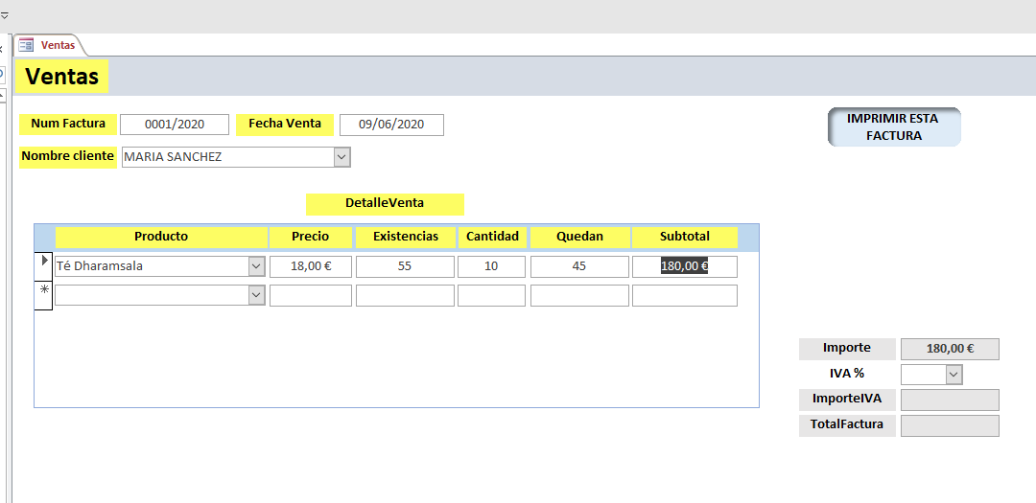Select the Cantidad field showing 10

(x=491, y=266)
